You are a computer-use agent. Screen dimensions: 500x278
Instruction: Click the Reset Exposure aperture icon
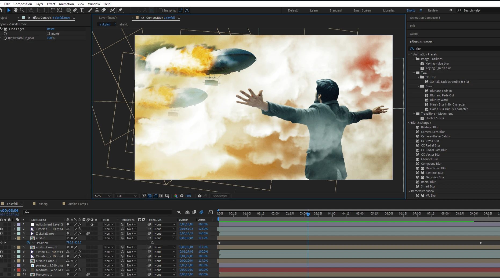click(x=182, y=196)
